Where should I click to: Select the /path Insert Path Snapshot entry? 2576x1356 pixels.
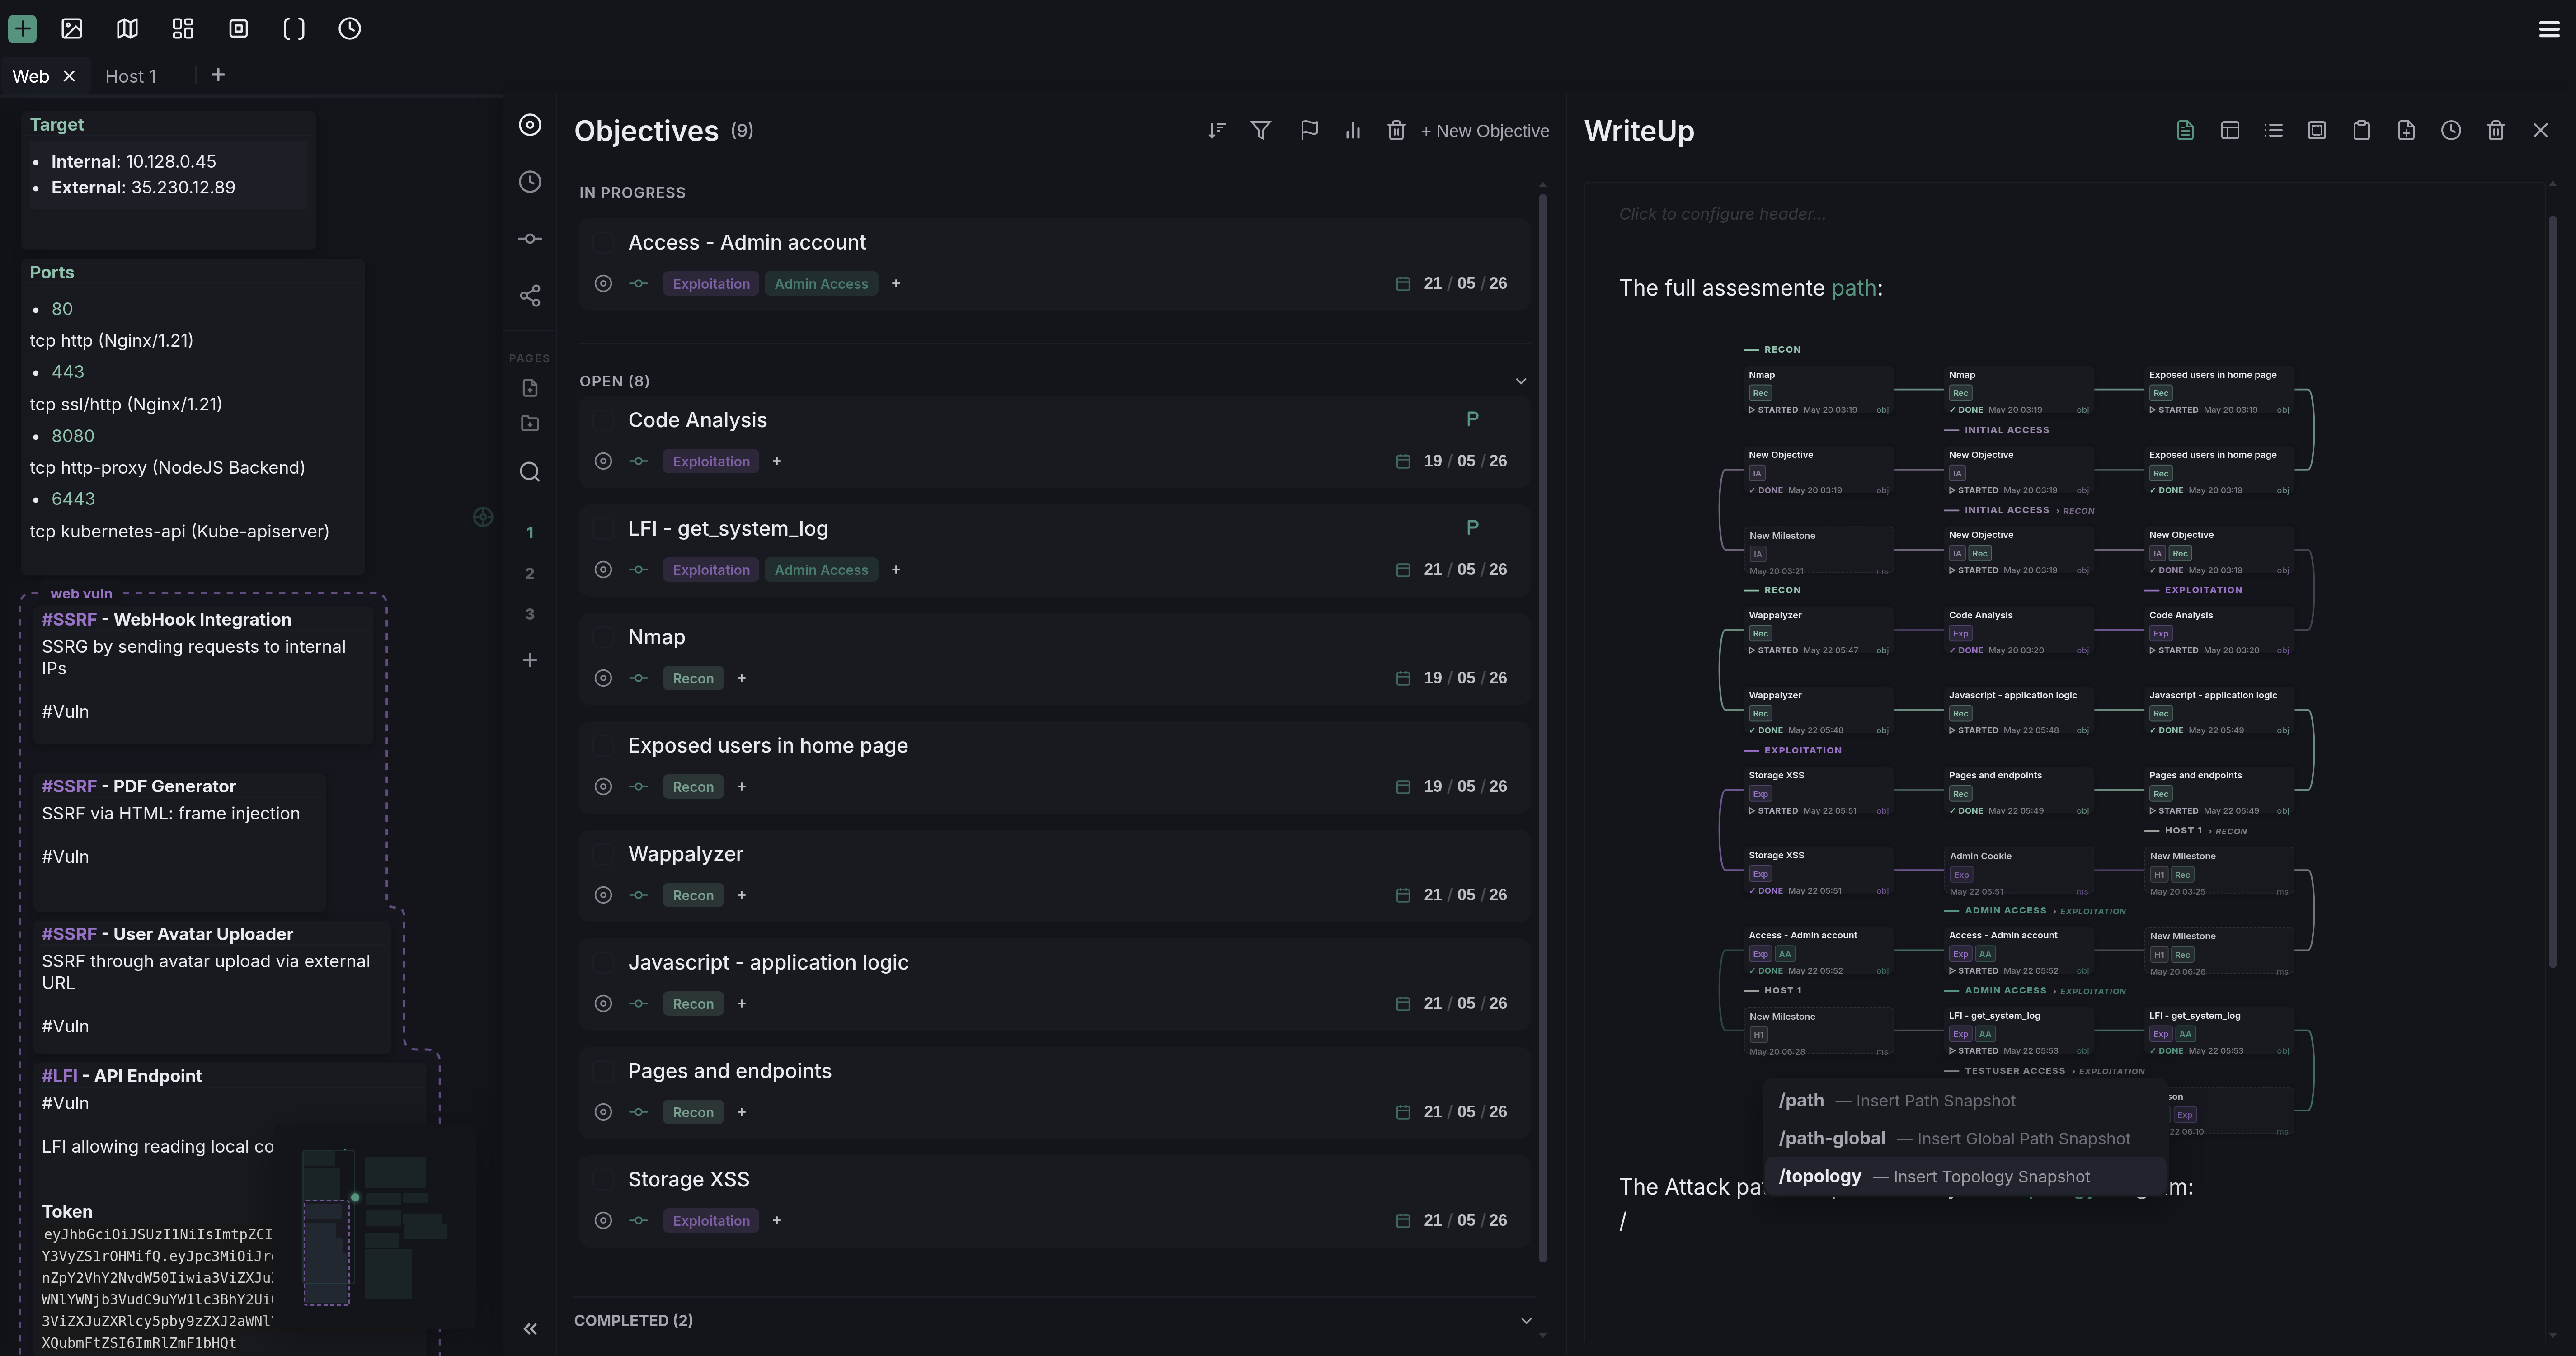tap(1965, 1101)
